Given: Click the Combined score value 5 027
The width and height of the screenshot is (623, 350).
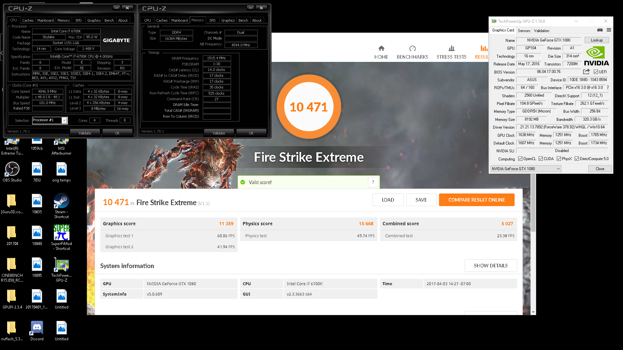Looking at the screenshot, I should 507,224.
